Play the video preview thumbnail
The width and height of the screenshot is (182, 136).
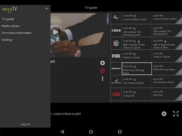[56, 32]
